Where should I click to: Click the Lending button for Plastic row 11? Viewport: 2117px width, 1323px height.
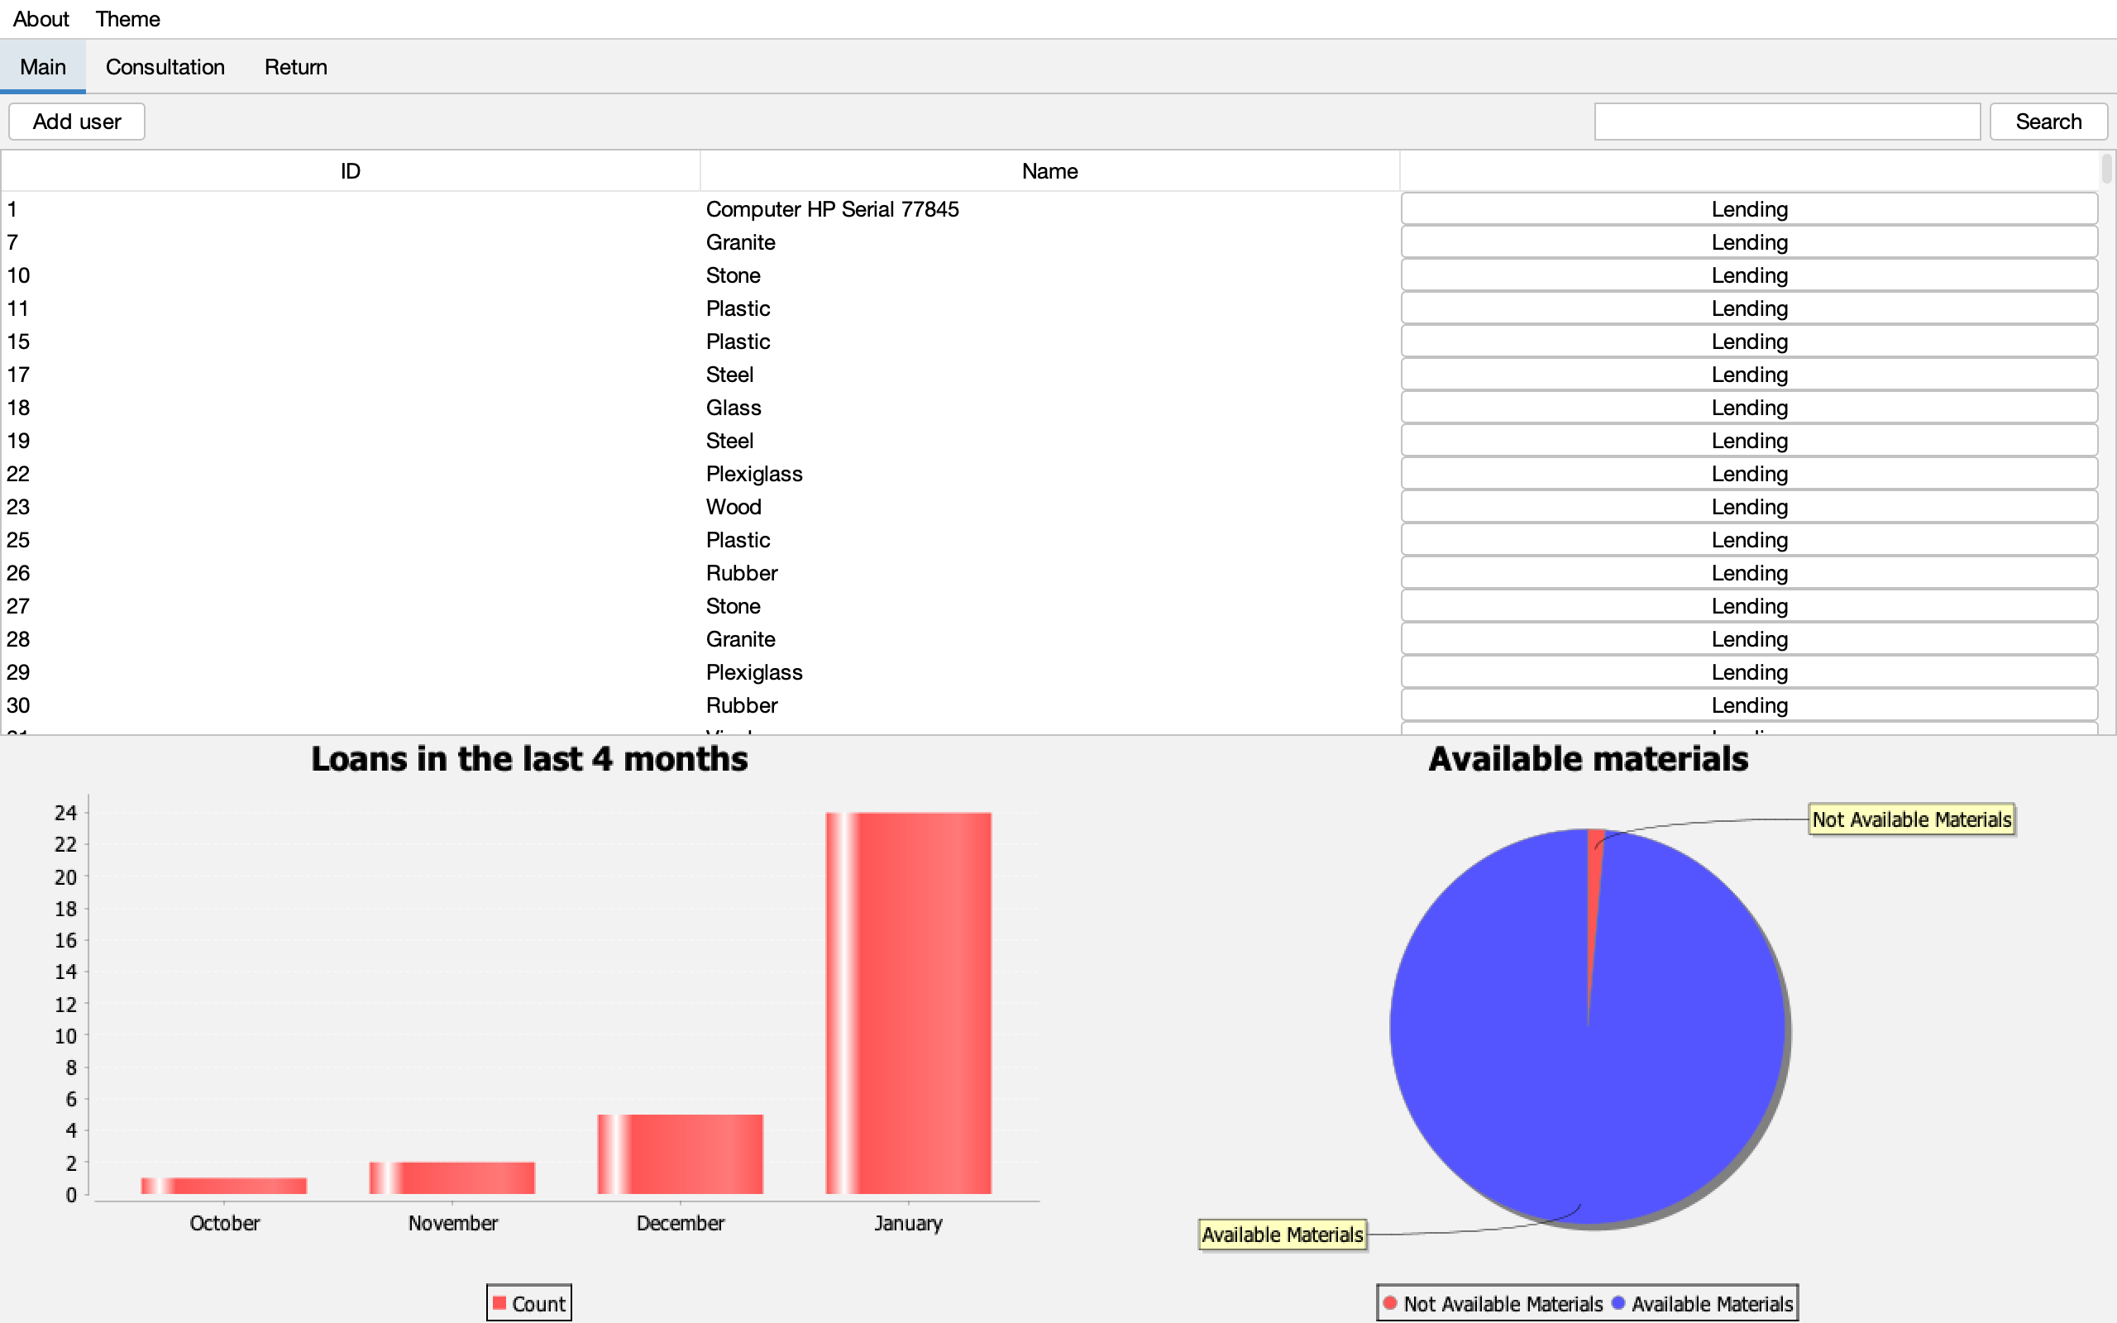pos(1750,308)
